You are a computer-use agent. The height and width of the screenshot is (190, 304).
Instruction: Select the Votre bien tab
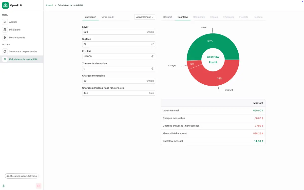90,17
